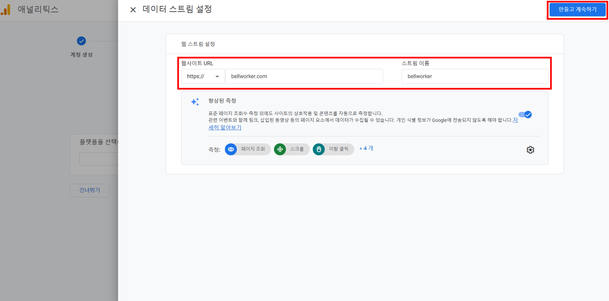
Task: Click the 향상된 측정 sparkle icon
Action: tap(195, 102)
